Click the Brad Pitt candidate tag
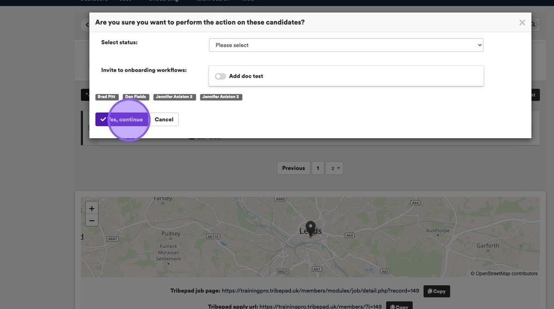 107,97
